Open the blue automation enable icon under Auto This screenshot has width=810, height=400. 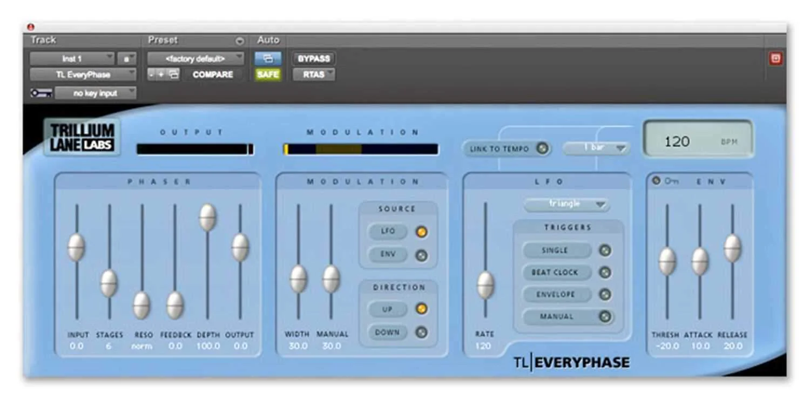(x=268, y=58)
